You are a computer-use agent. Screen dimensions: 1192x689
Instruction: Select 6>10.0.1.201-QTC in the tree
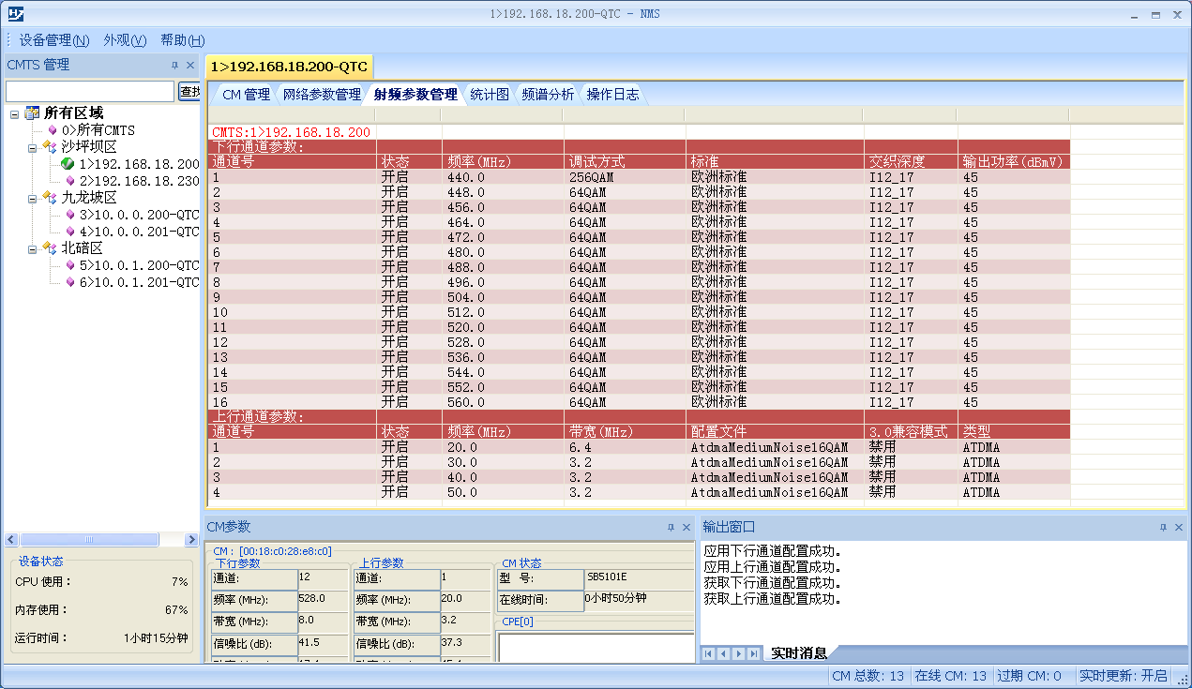tap(139, 282)
